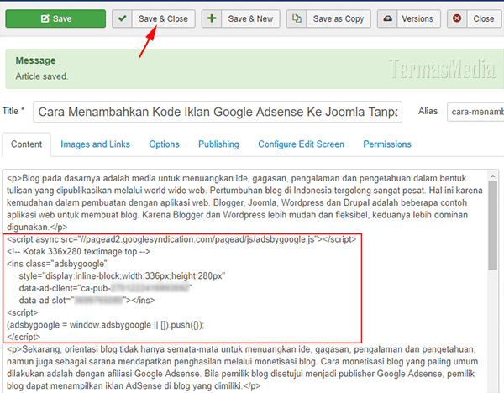Click the checkmark icon on Save & Close
Viewport: 504px width, 393px height.
(122, 18)
